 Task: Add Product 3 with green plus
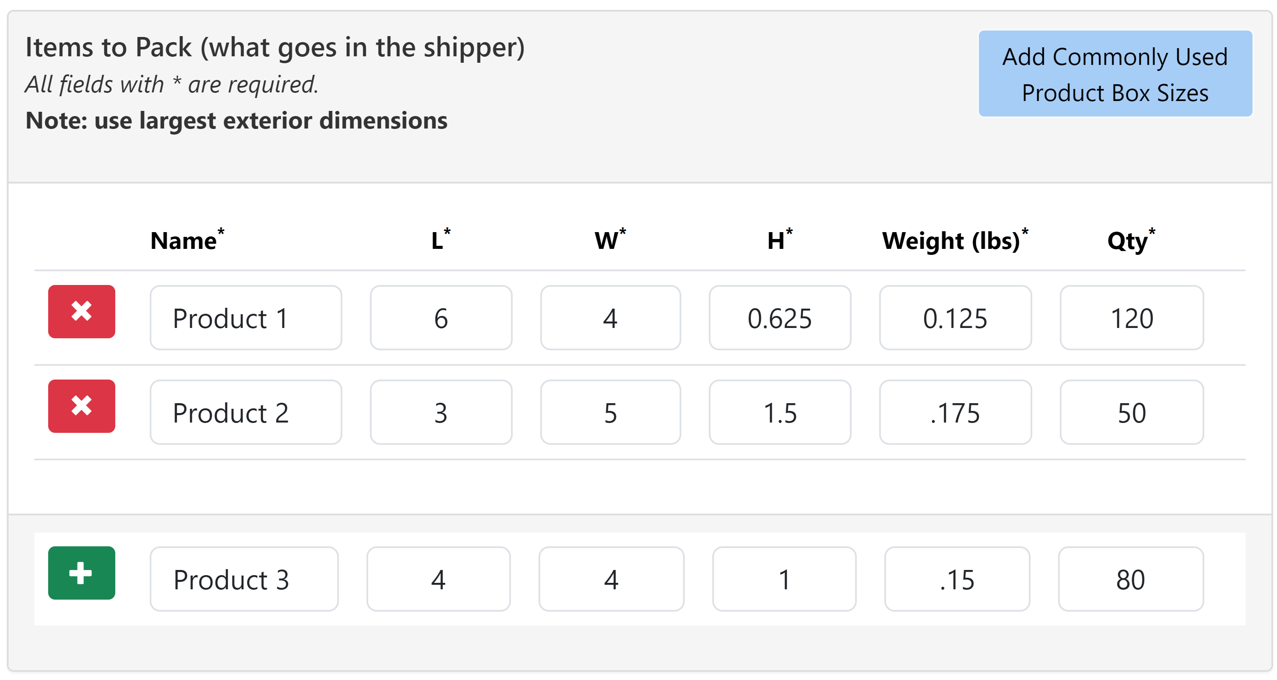pyautogui.click(x=81, y=573)
